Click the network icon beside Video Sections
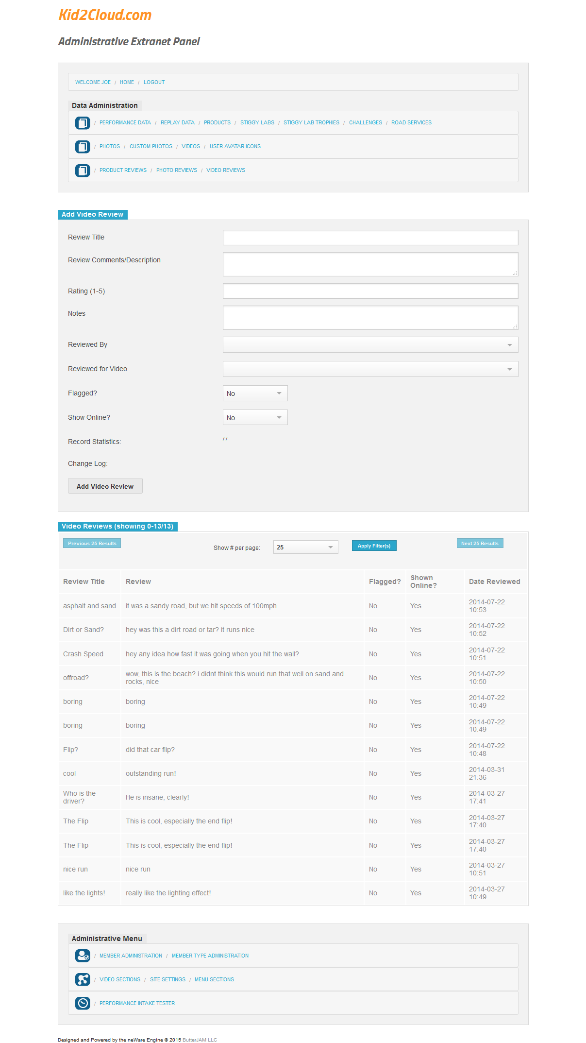 83,979
